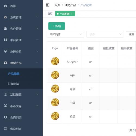Close the 产品配置 tab

72,14
